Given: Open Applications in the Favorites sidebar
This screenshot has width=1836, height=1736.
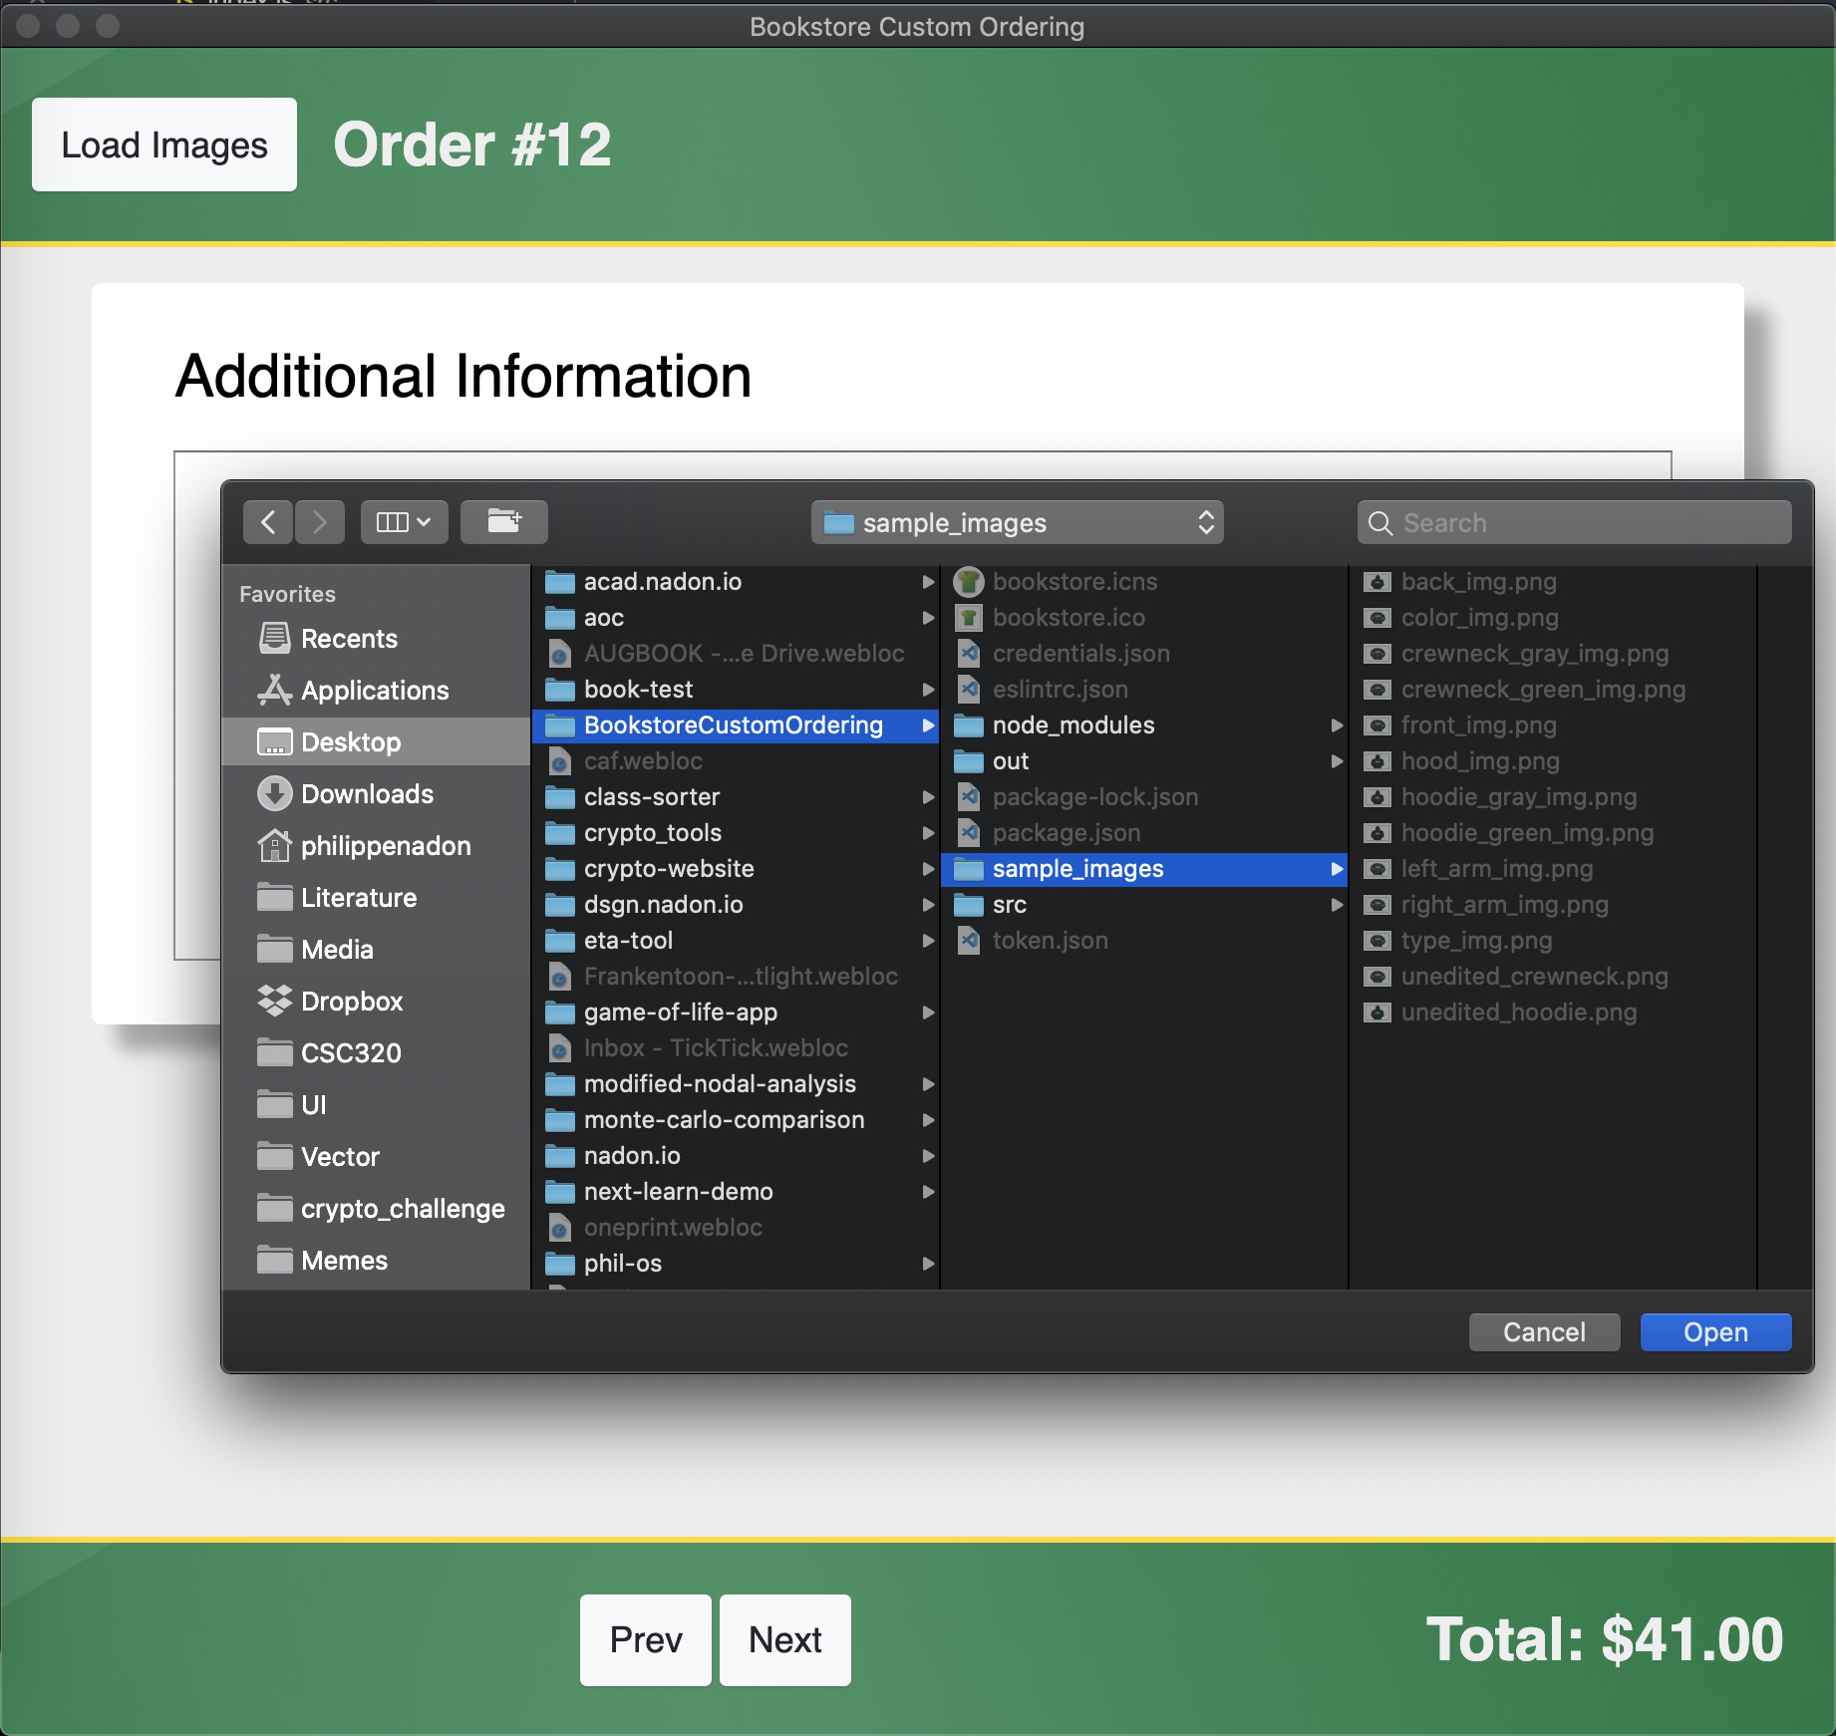Looking at the screenshot, I should click(374, 691).
